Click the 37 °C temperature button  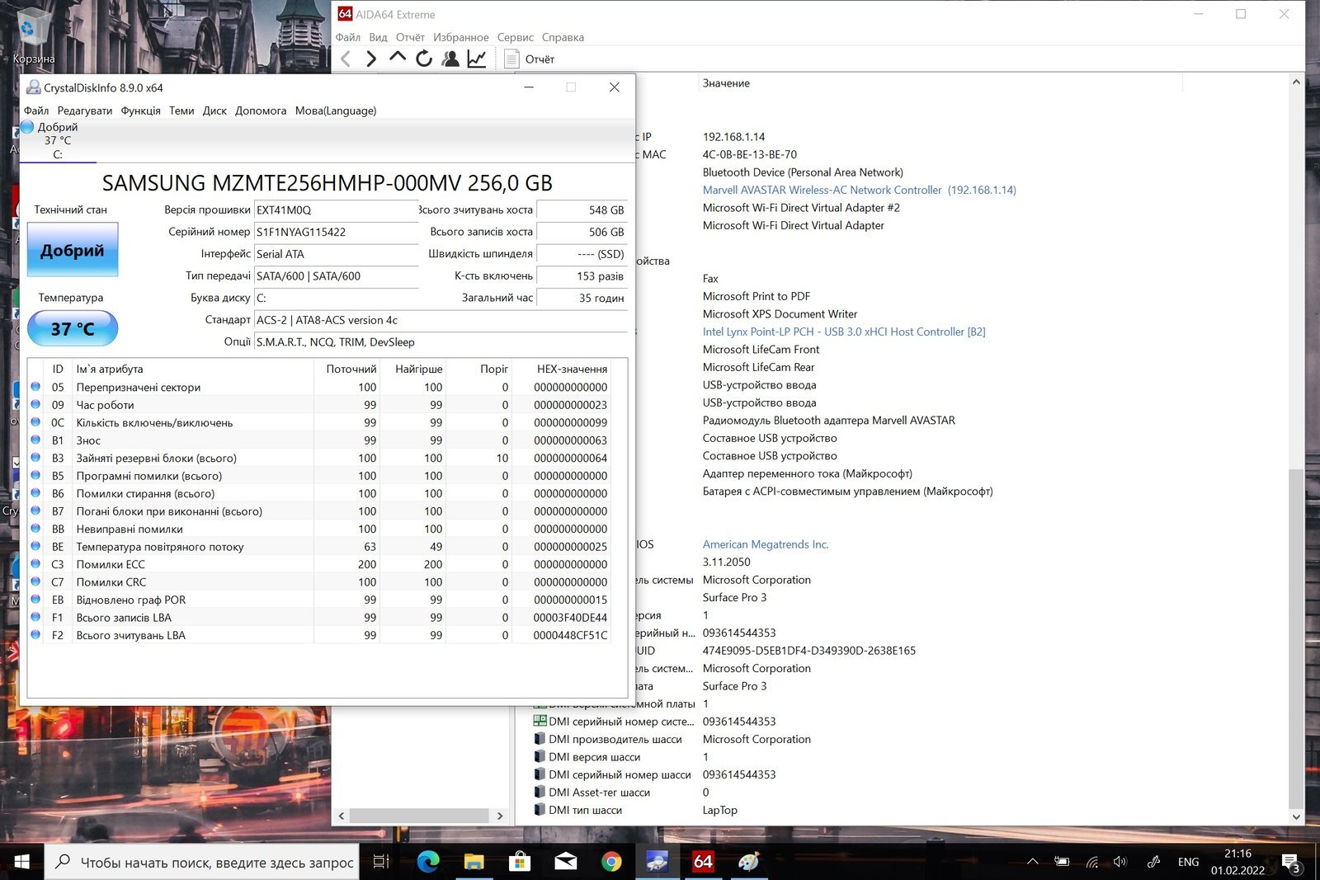tap(73, 328)
